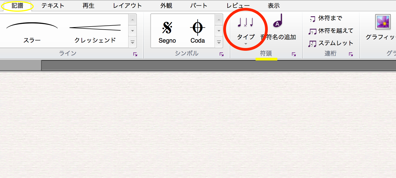Open the Symbols (シンボル) group dialog launcher

pos(222,54)
